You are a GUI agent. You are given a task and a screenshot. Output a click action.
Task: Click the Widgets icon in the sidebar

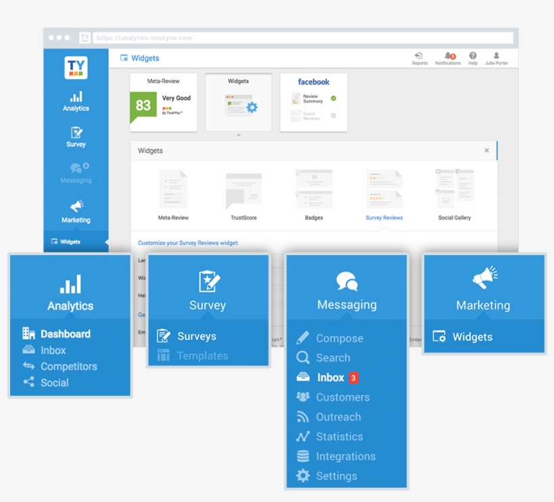(x=75, y=242)
